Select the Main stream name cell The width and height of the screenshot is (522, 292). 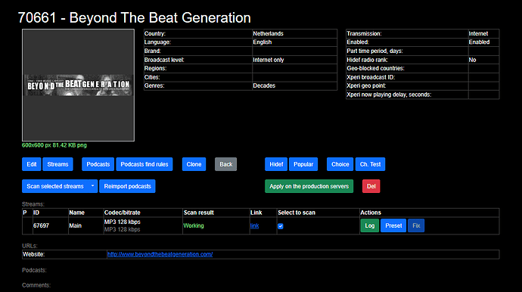click(86, 225)
